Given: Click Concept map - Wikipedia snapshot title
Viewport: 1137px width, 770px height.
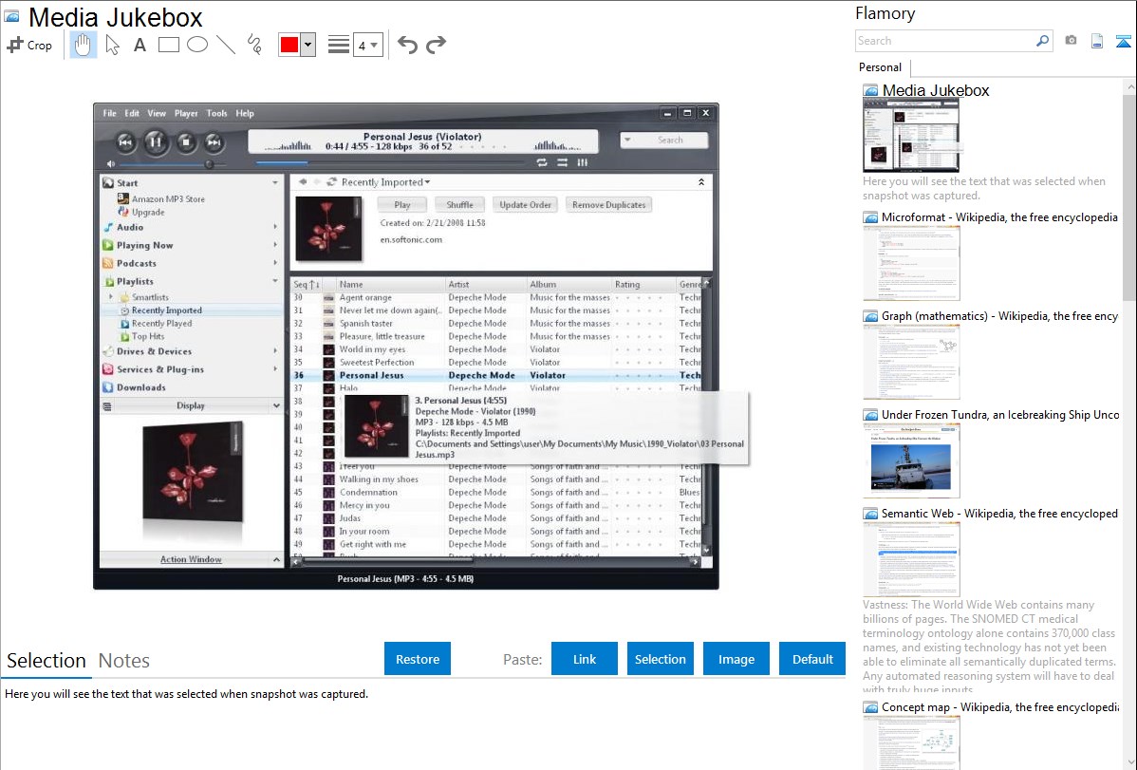Looking at the screenshot, I should coord(999,706).
